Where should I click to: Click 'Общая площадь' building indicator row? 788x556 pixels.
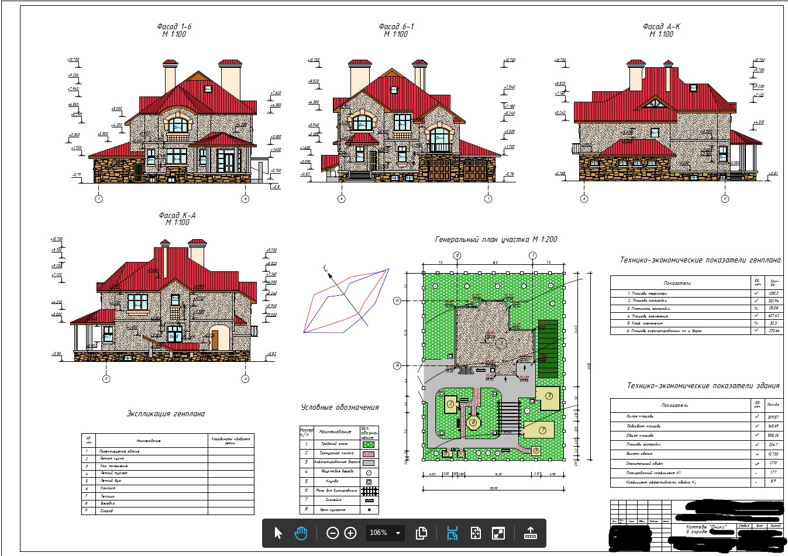pyautogui.click(x=696, y=436)
